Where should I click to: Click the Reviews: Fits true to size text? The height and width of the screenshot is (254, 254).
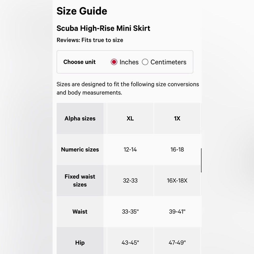coord(90,40)
